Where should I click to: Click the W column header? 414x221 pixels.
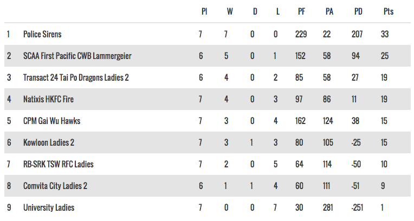point(230,11)
